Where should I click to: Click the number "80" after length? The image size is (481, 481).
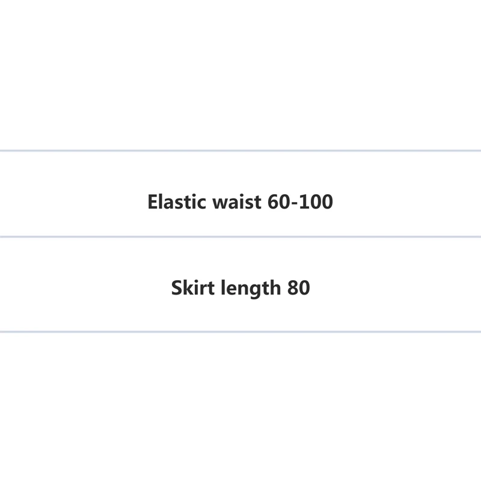[299, 288]
